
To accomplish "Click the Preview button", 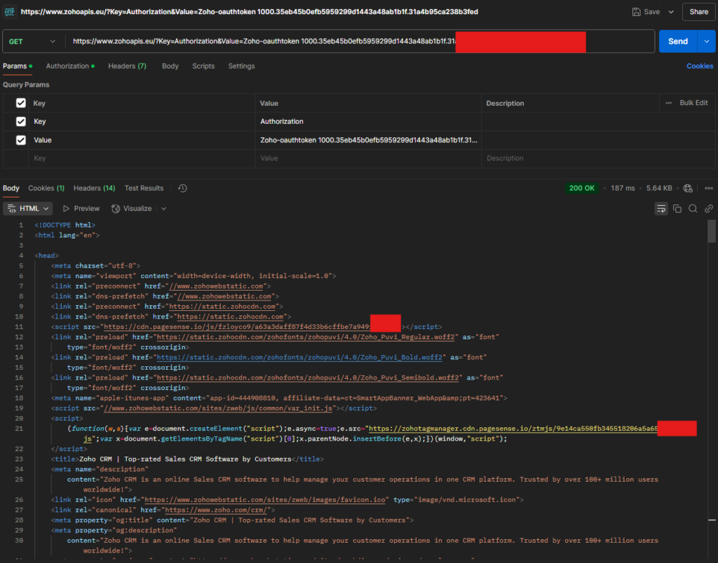I will pyautogui.click(x=81, y=209).
